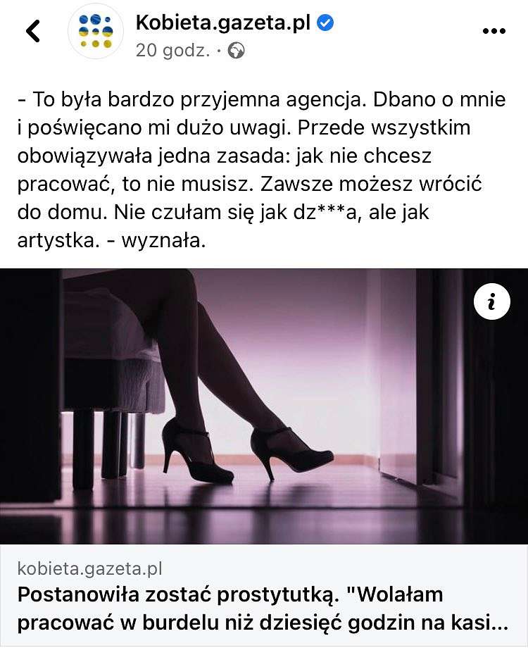Click the word "wyznała." in the post
Screen dimensions: 528x648
click(163, 240)
